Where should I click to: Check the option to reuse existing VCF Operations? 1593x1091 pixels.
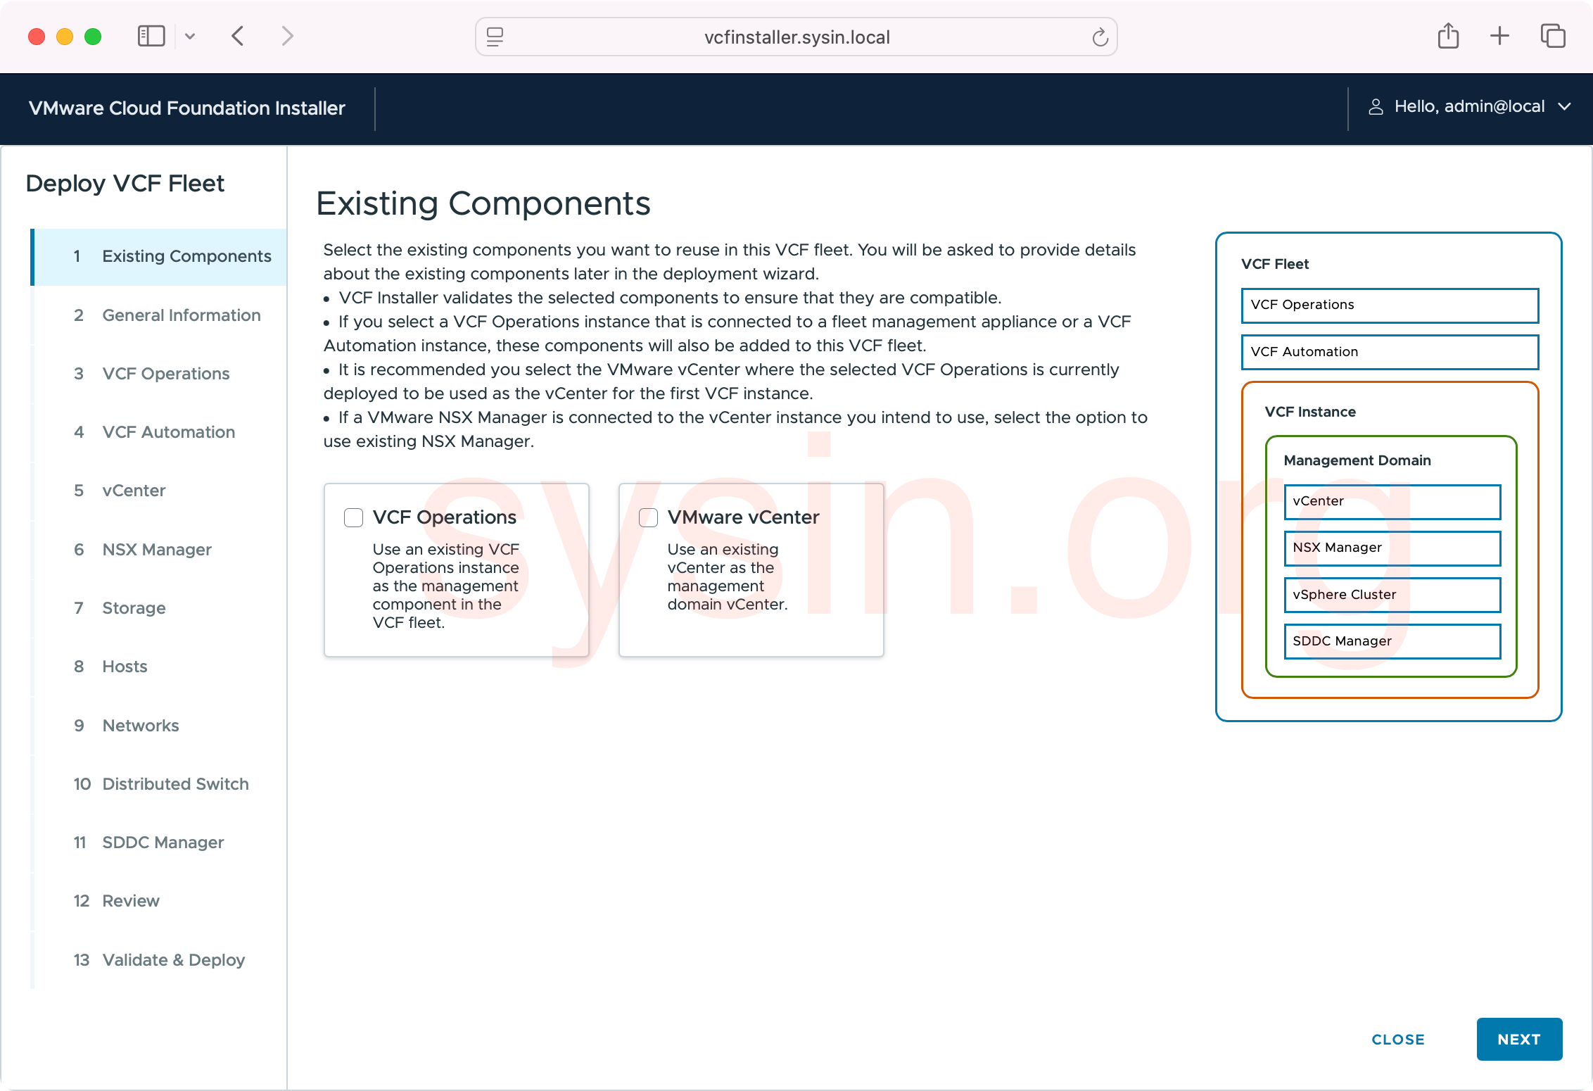tap(353, 517)
